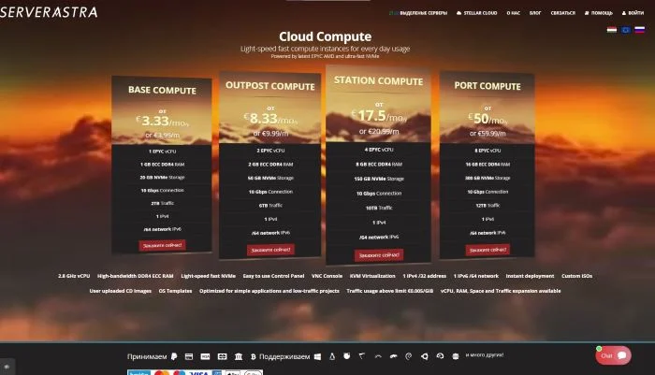Click the FreeBSD OS icon
Image resolution: width=655 pixels, height=375 pixels.
[x=347, y=356]
